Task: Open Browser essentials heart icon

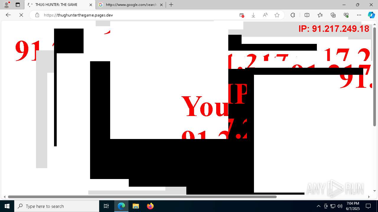Action: 346,15
